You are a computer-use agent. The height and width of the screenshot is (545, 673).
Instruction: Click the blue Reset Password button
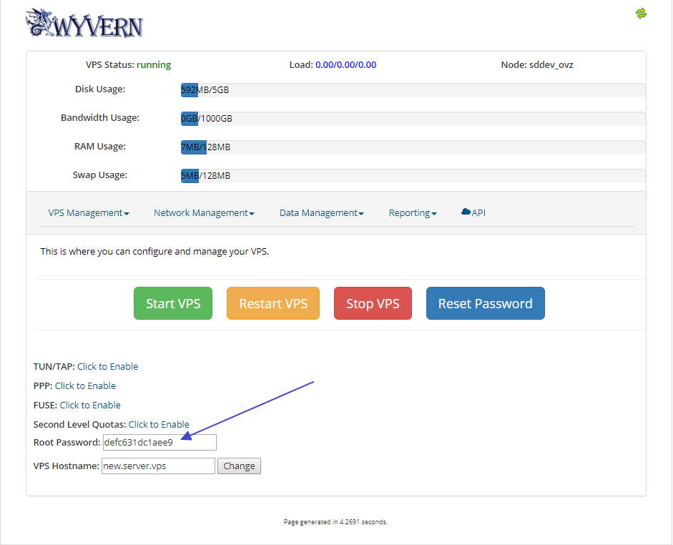click(486, 303)
